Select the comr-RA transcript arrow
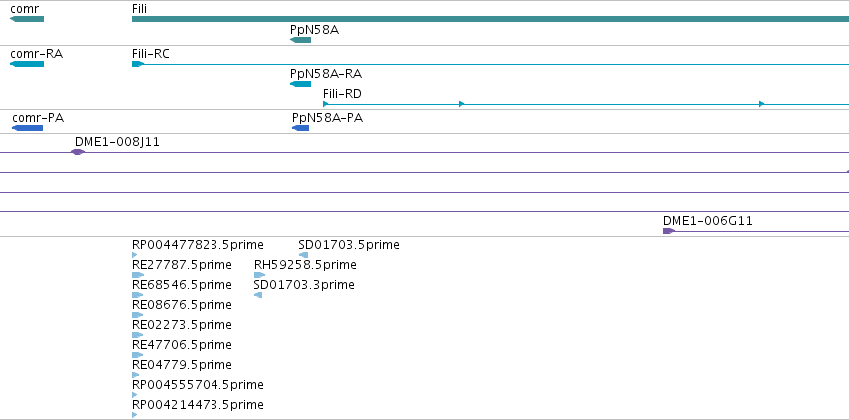 tap(27, 64)
